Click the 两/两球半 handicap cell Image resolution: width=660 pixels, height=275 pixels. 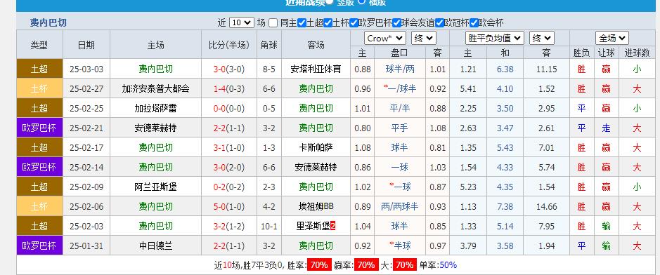[x=399, y=206]
